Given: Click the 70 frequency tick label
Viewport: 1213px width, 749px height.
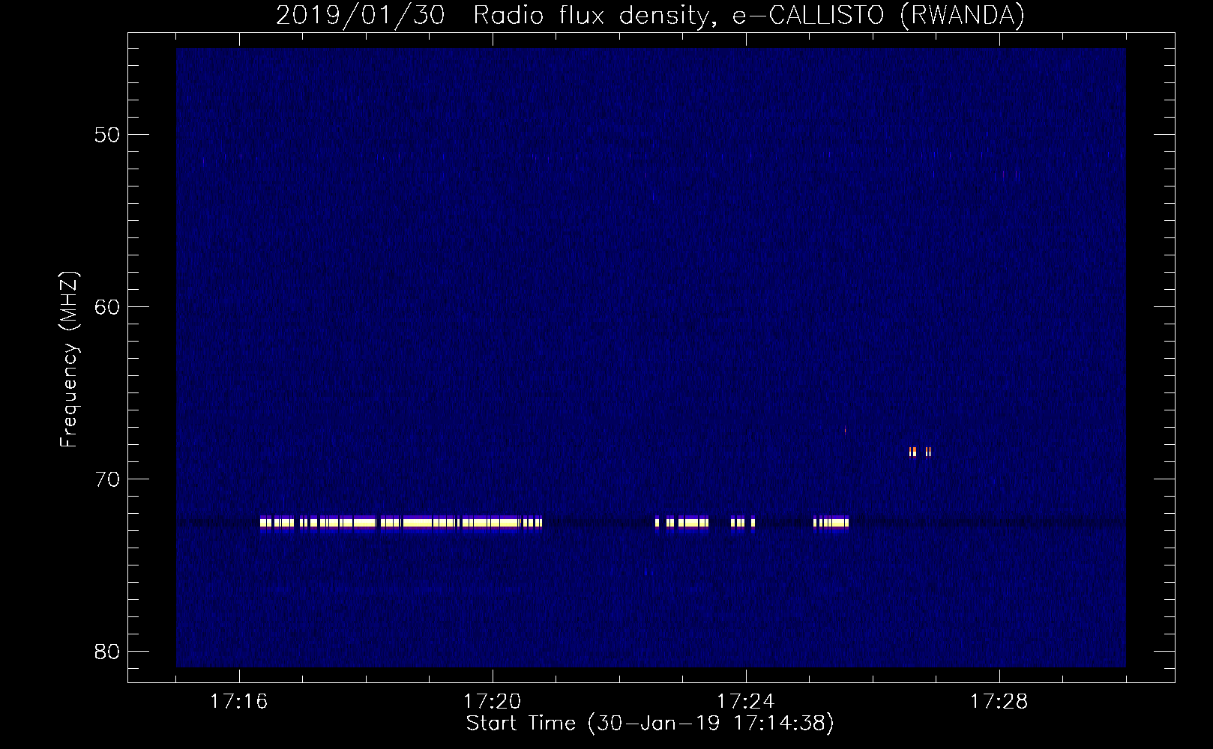Looking at the screenshot, I should [108, 479].
